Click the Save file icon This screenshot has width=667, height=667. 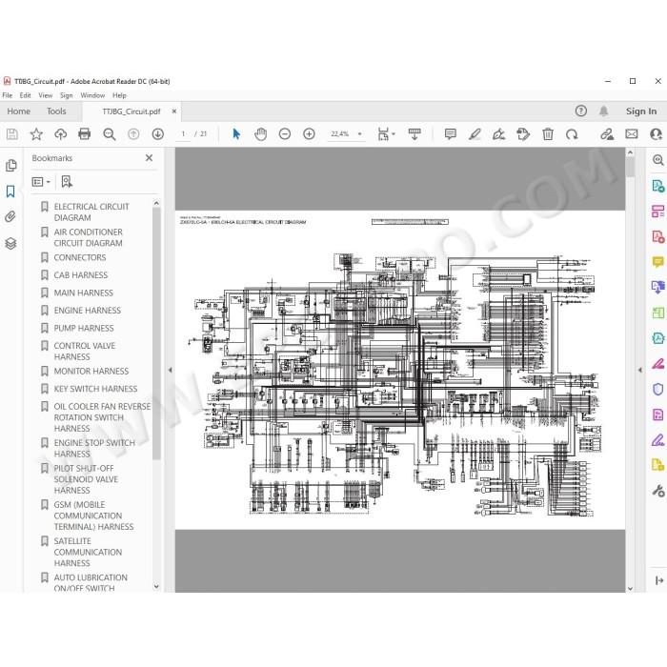pos(12,134)
